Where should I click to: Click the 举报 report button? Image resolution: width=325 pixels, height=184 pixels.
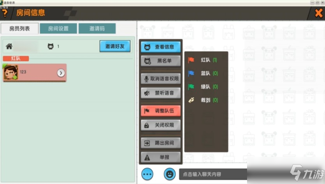coord(161,157)
